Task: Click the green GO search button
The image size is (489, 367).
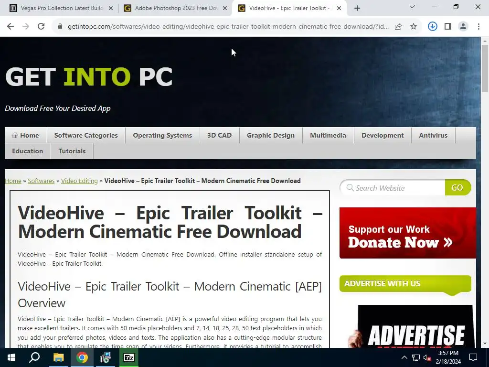Action: point(458,187)
